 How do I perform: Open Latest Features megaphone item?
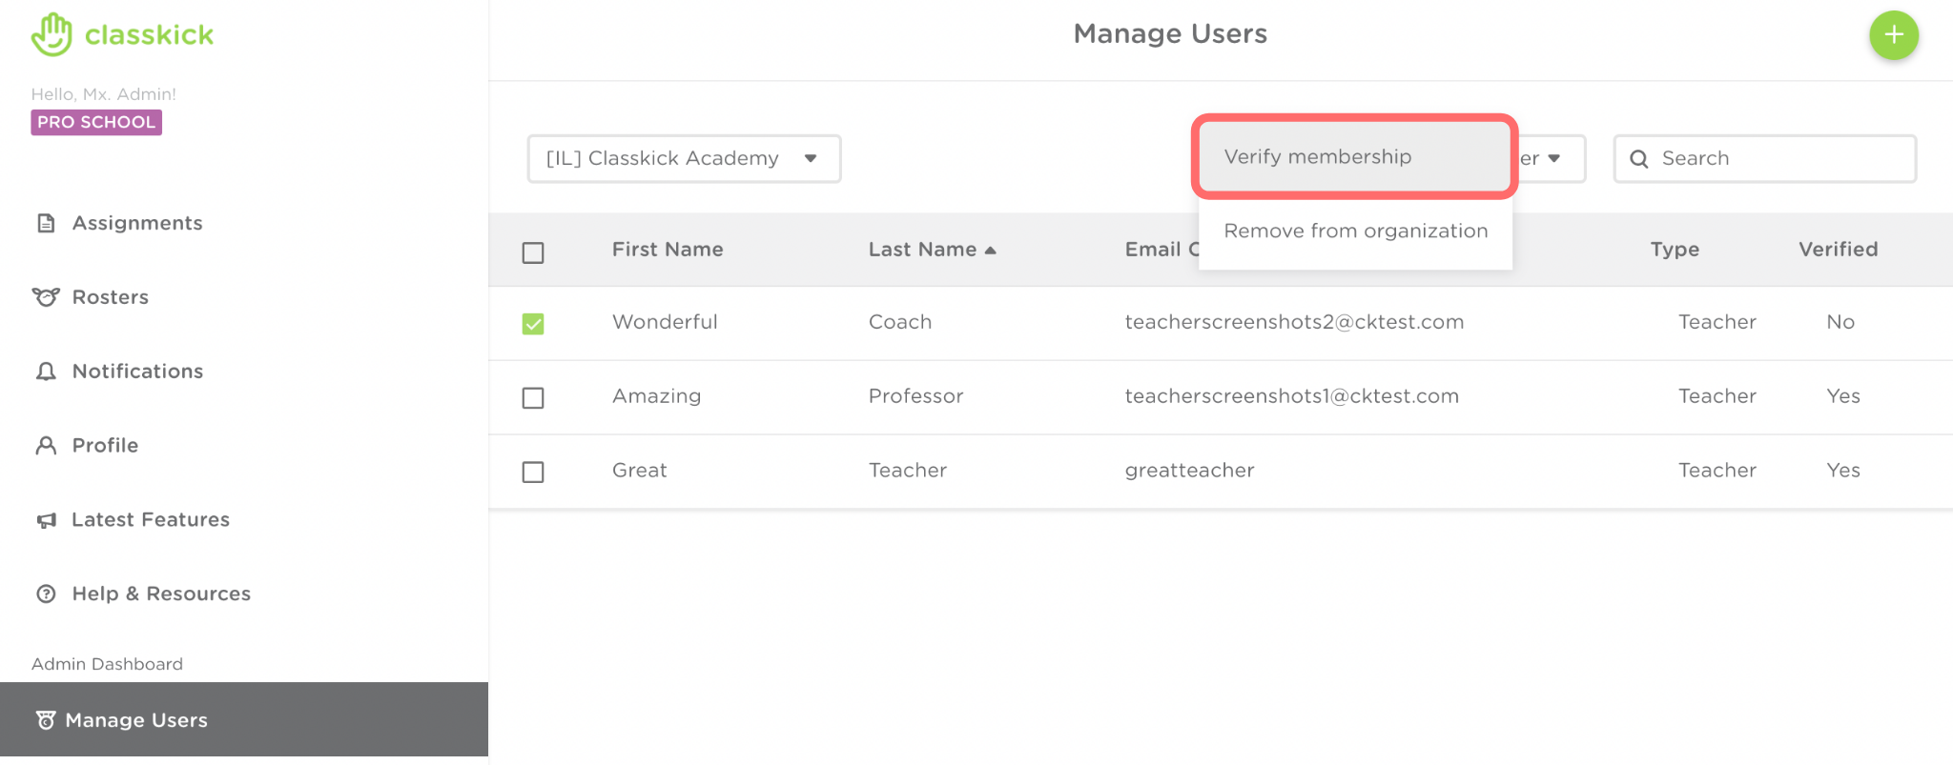(150, 520)
